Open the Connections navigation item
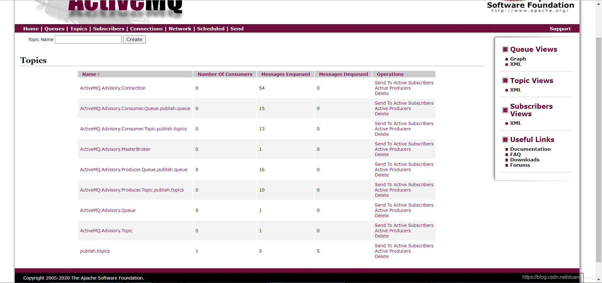The image size is (602, 283). (x=146, y=29)
